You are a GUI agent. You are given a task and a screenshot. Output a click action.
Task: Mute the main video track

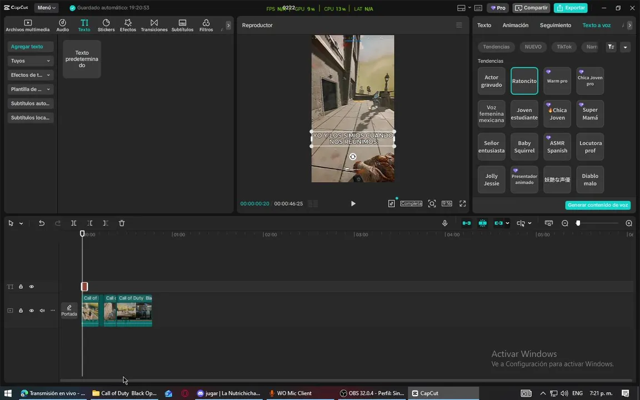42,311
